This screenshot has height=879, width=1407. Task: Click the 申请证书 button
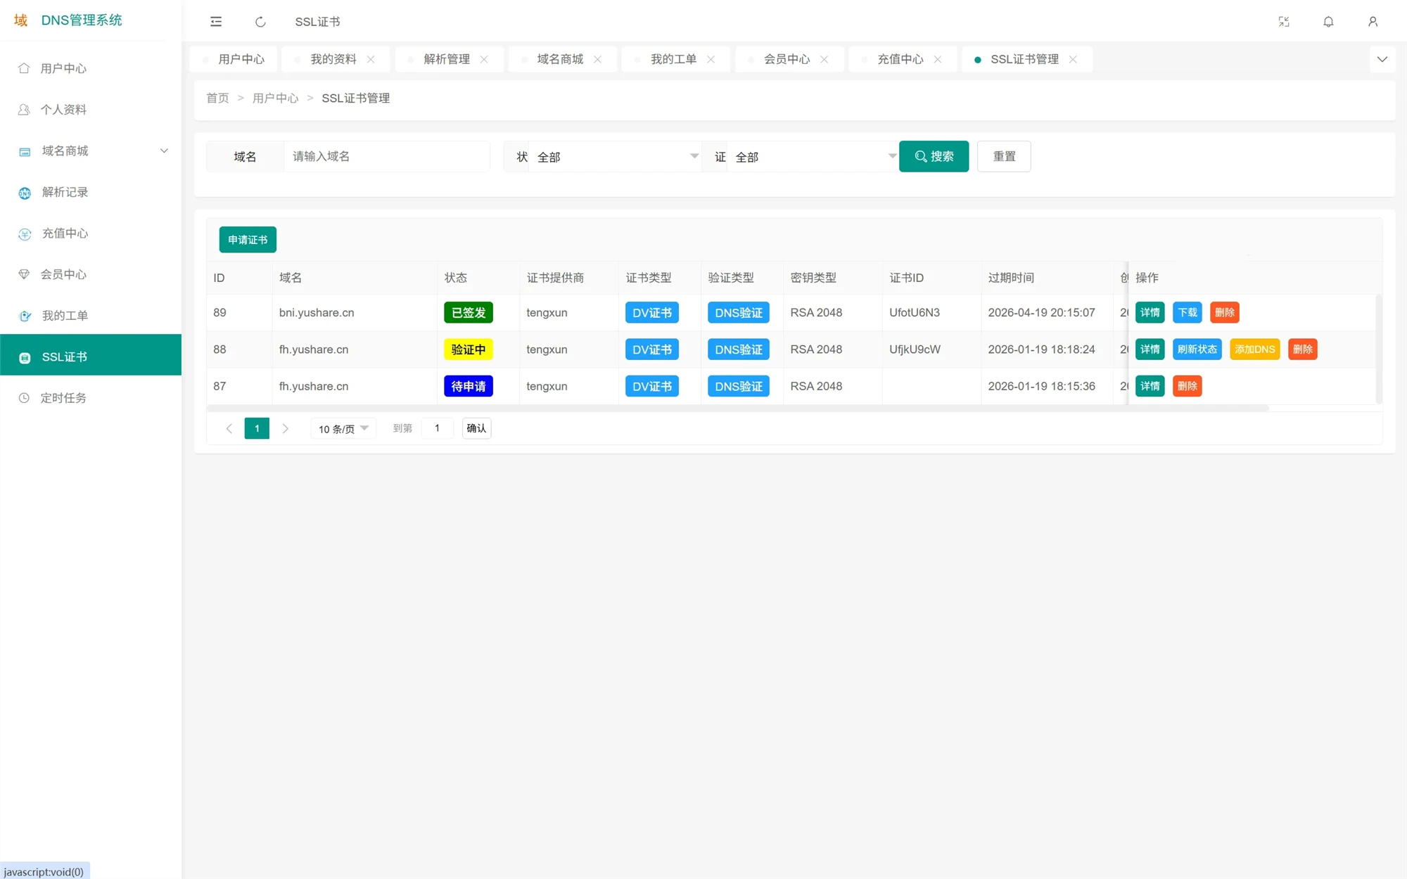click(x=247, y=239)
